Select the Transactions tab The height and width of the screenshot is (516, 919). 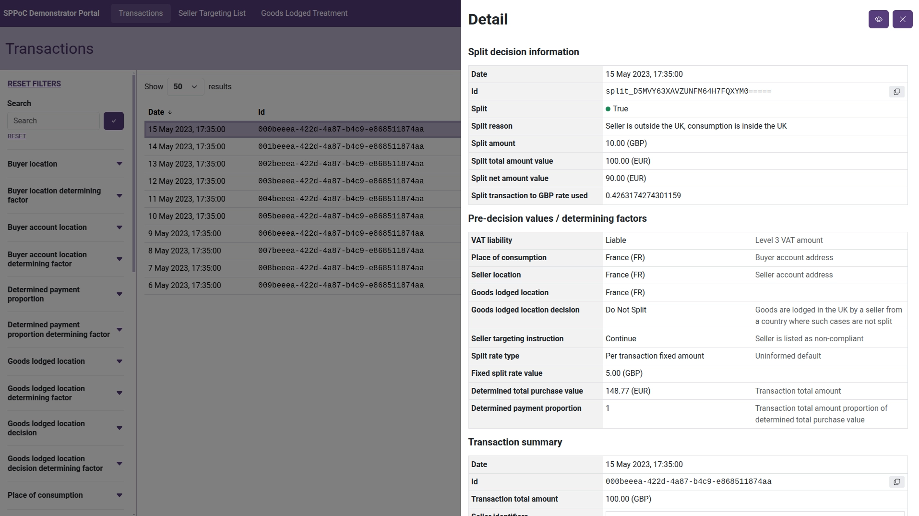[x=140, y=13]
